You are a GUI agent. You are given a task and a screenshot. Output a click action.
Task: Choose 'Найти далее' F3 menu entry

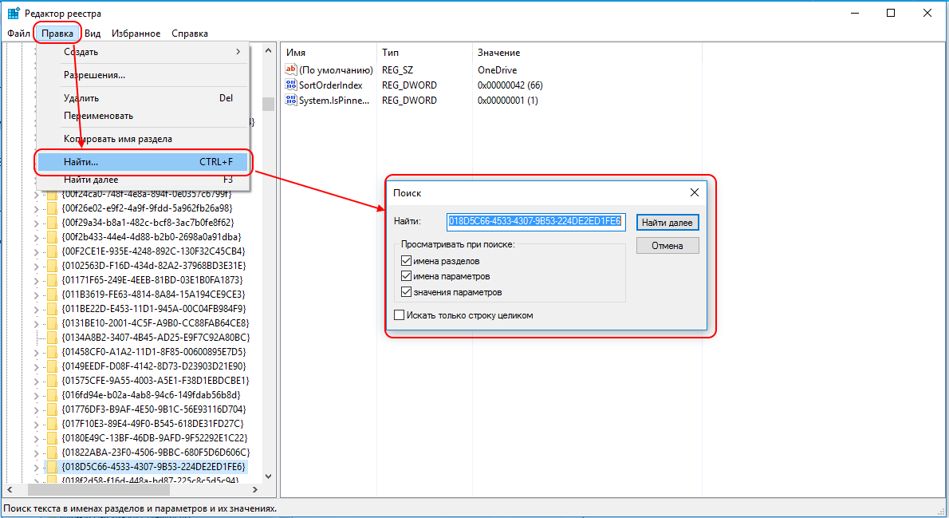point(143,180)
